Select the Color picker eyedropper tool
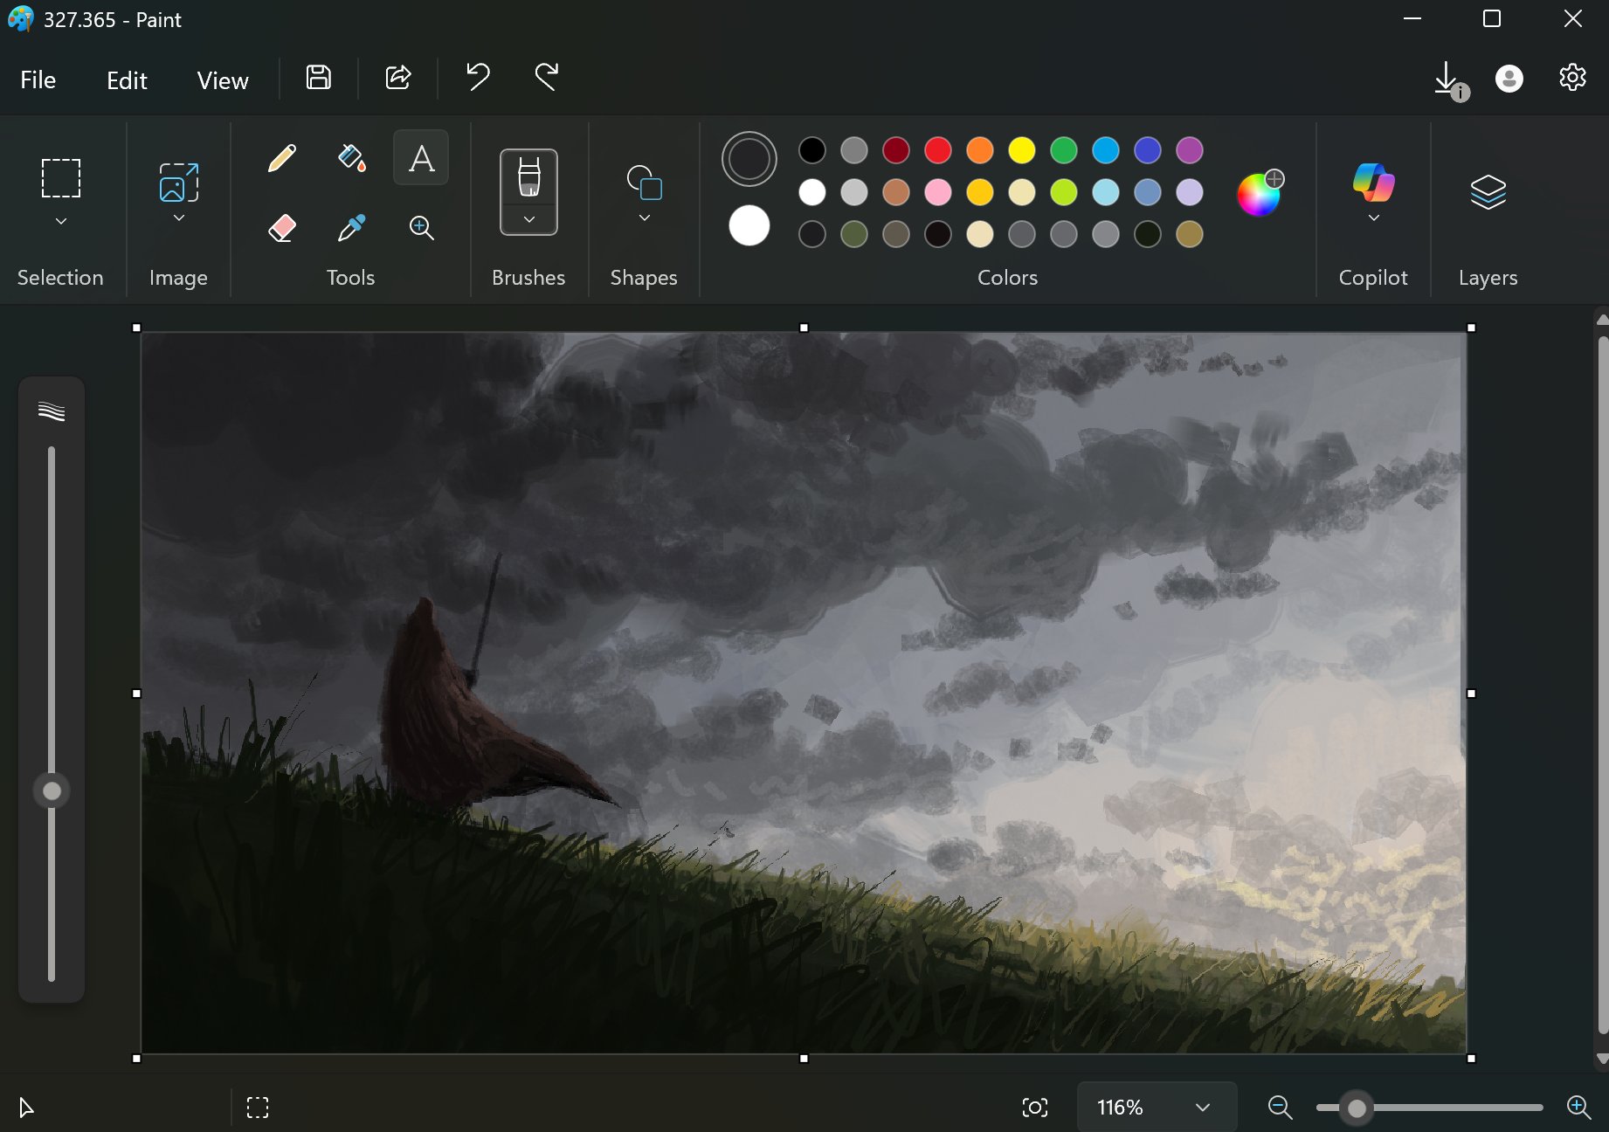Screen dimensions: 1609x1132 351,228
